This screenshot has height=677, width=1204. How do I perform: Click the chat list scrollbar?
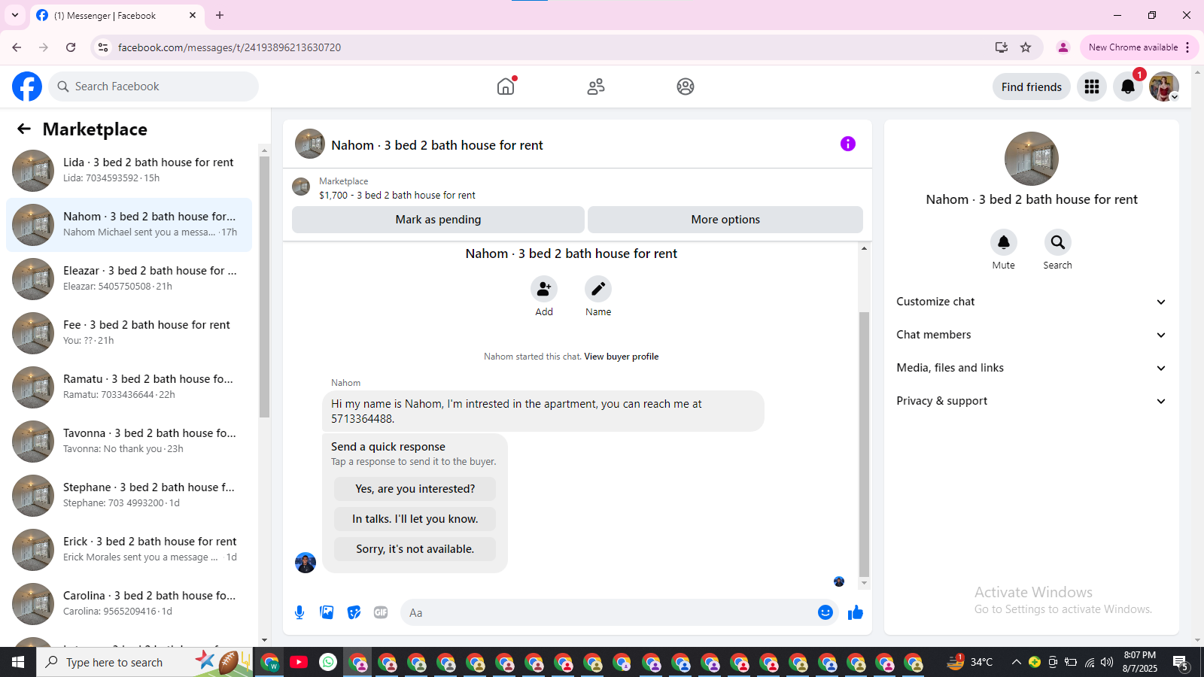264,286
